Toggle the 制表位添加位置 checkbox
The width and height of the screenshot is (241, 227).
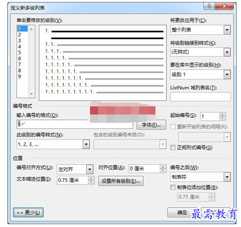tap(173, 187)
